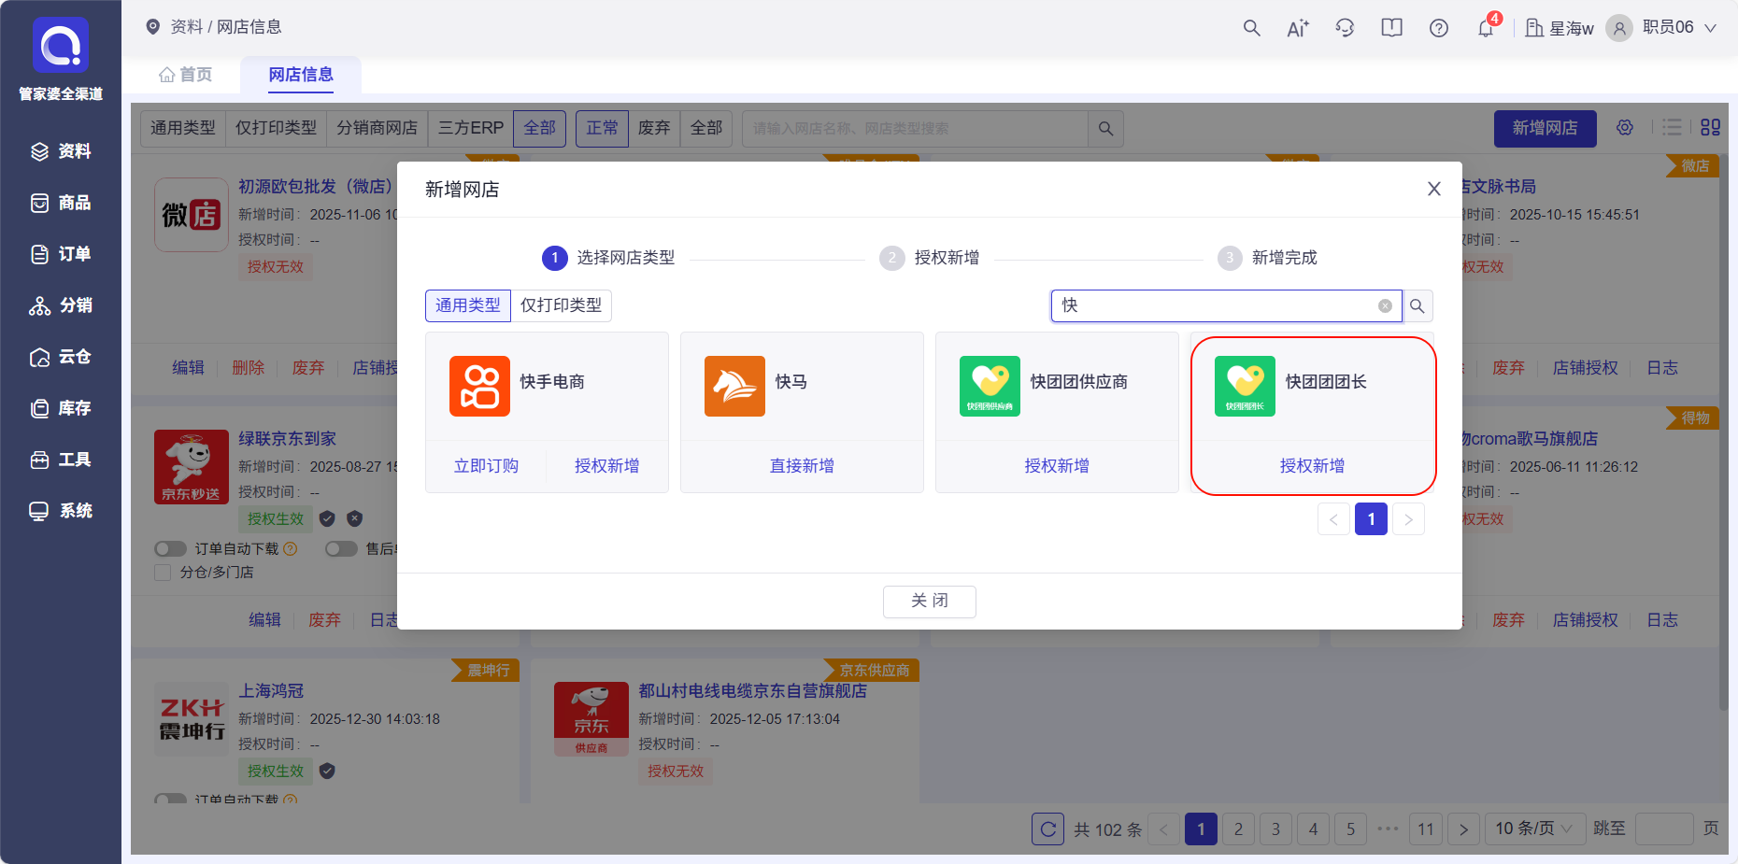Toggle 订单自动下载 switch for 绿联京东到家
Screen dimensions: 1738x864
[x=171, y=549]
